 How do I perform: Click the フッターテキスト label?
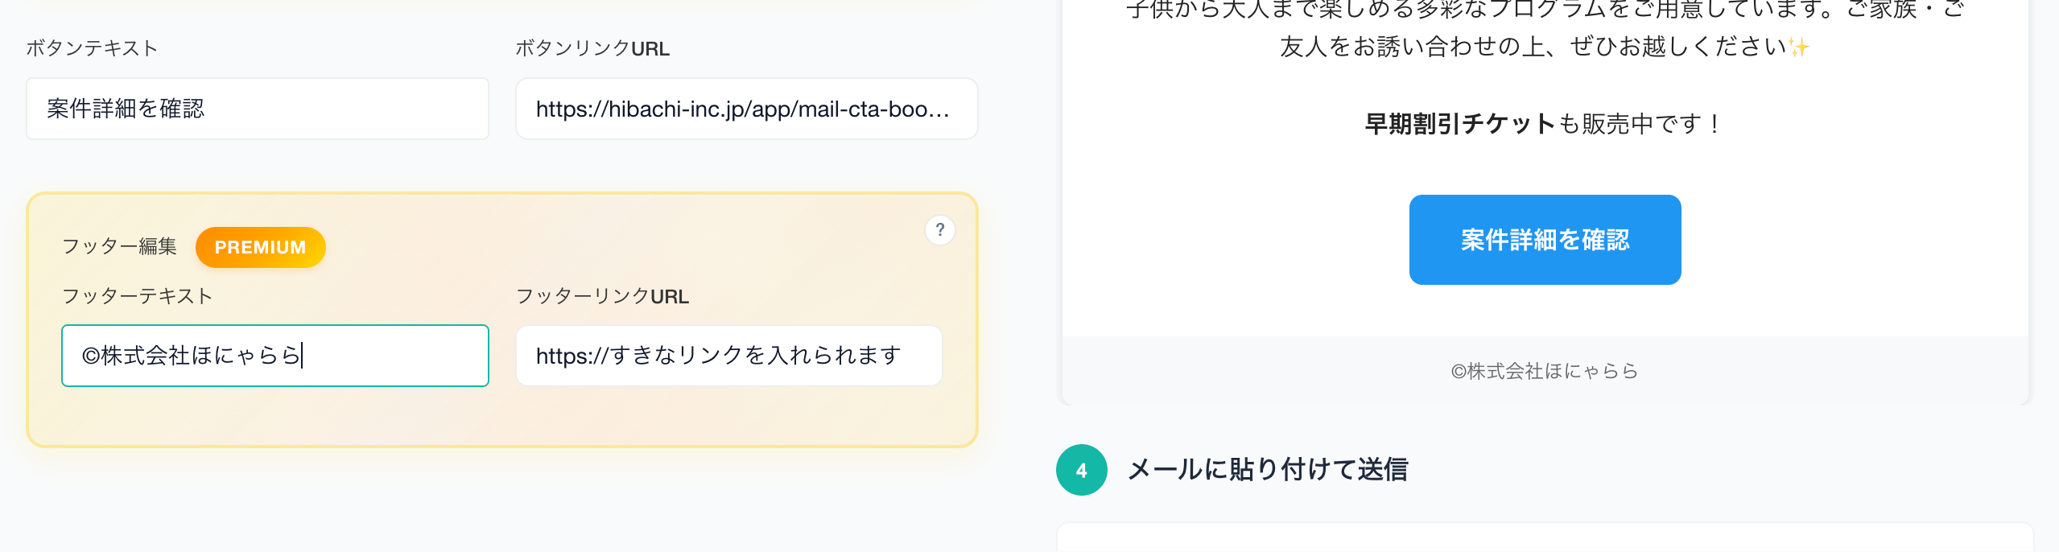coord(137,296)
